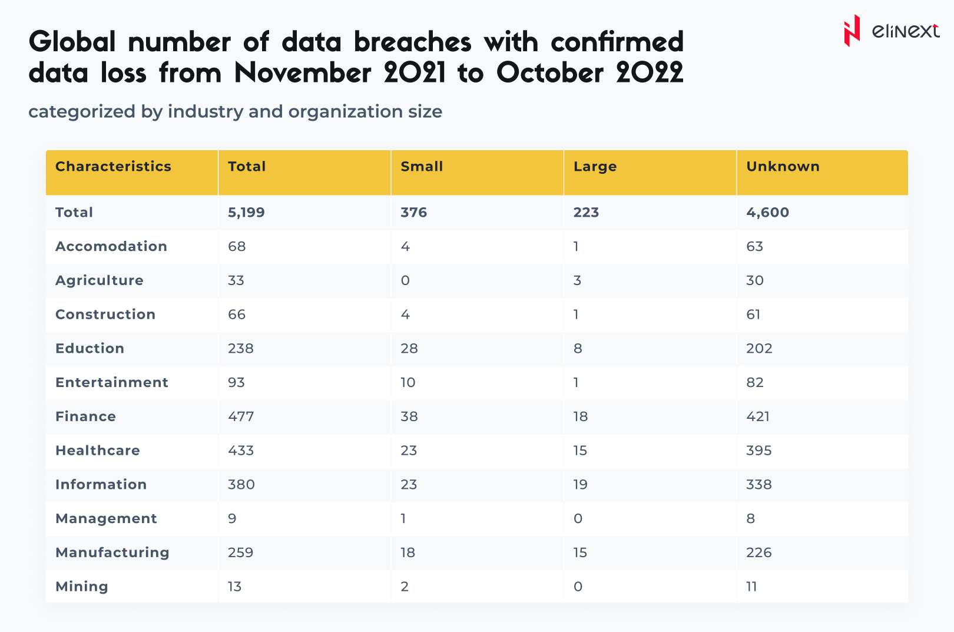954x632 pixels.
Task: Click the red Elinext logo icon
Action: click(x=851, y=31)
